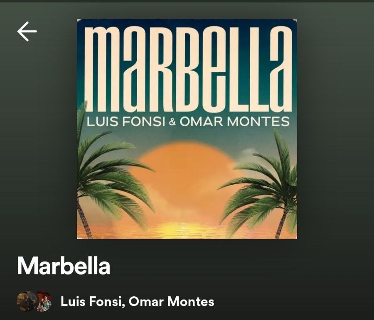Image resolution: width=374 pixels, height=320 pixels.
Task: Go back using the left arrow icon
Action: 27,31
